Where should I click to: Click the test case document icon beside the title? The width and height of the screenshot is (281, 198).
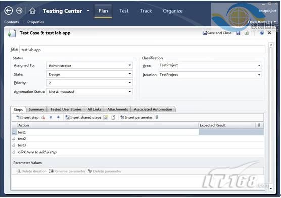(x=12, y=33)
